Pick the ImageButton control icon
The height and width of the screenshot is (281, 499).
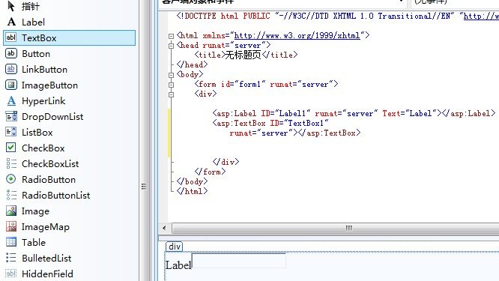[x=11, y=85]
